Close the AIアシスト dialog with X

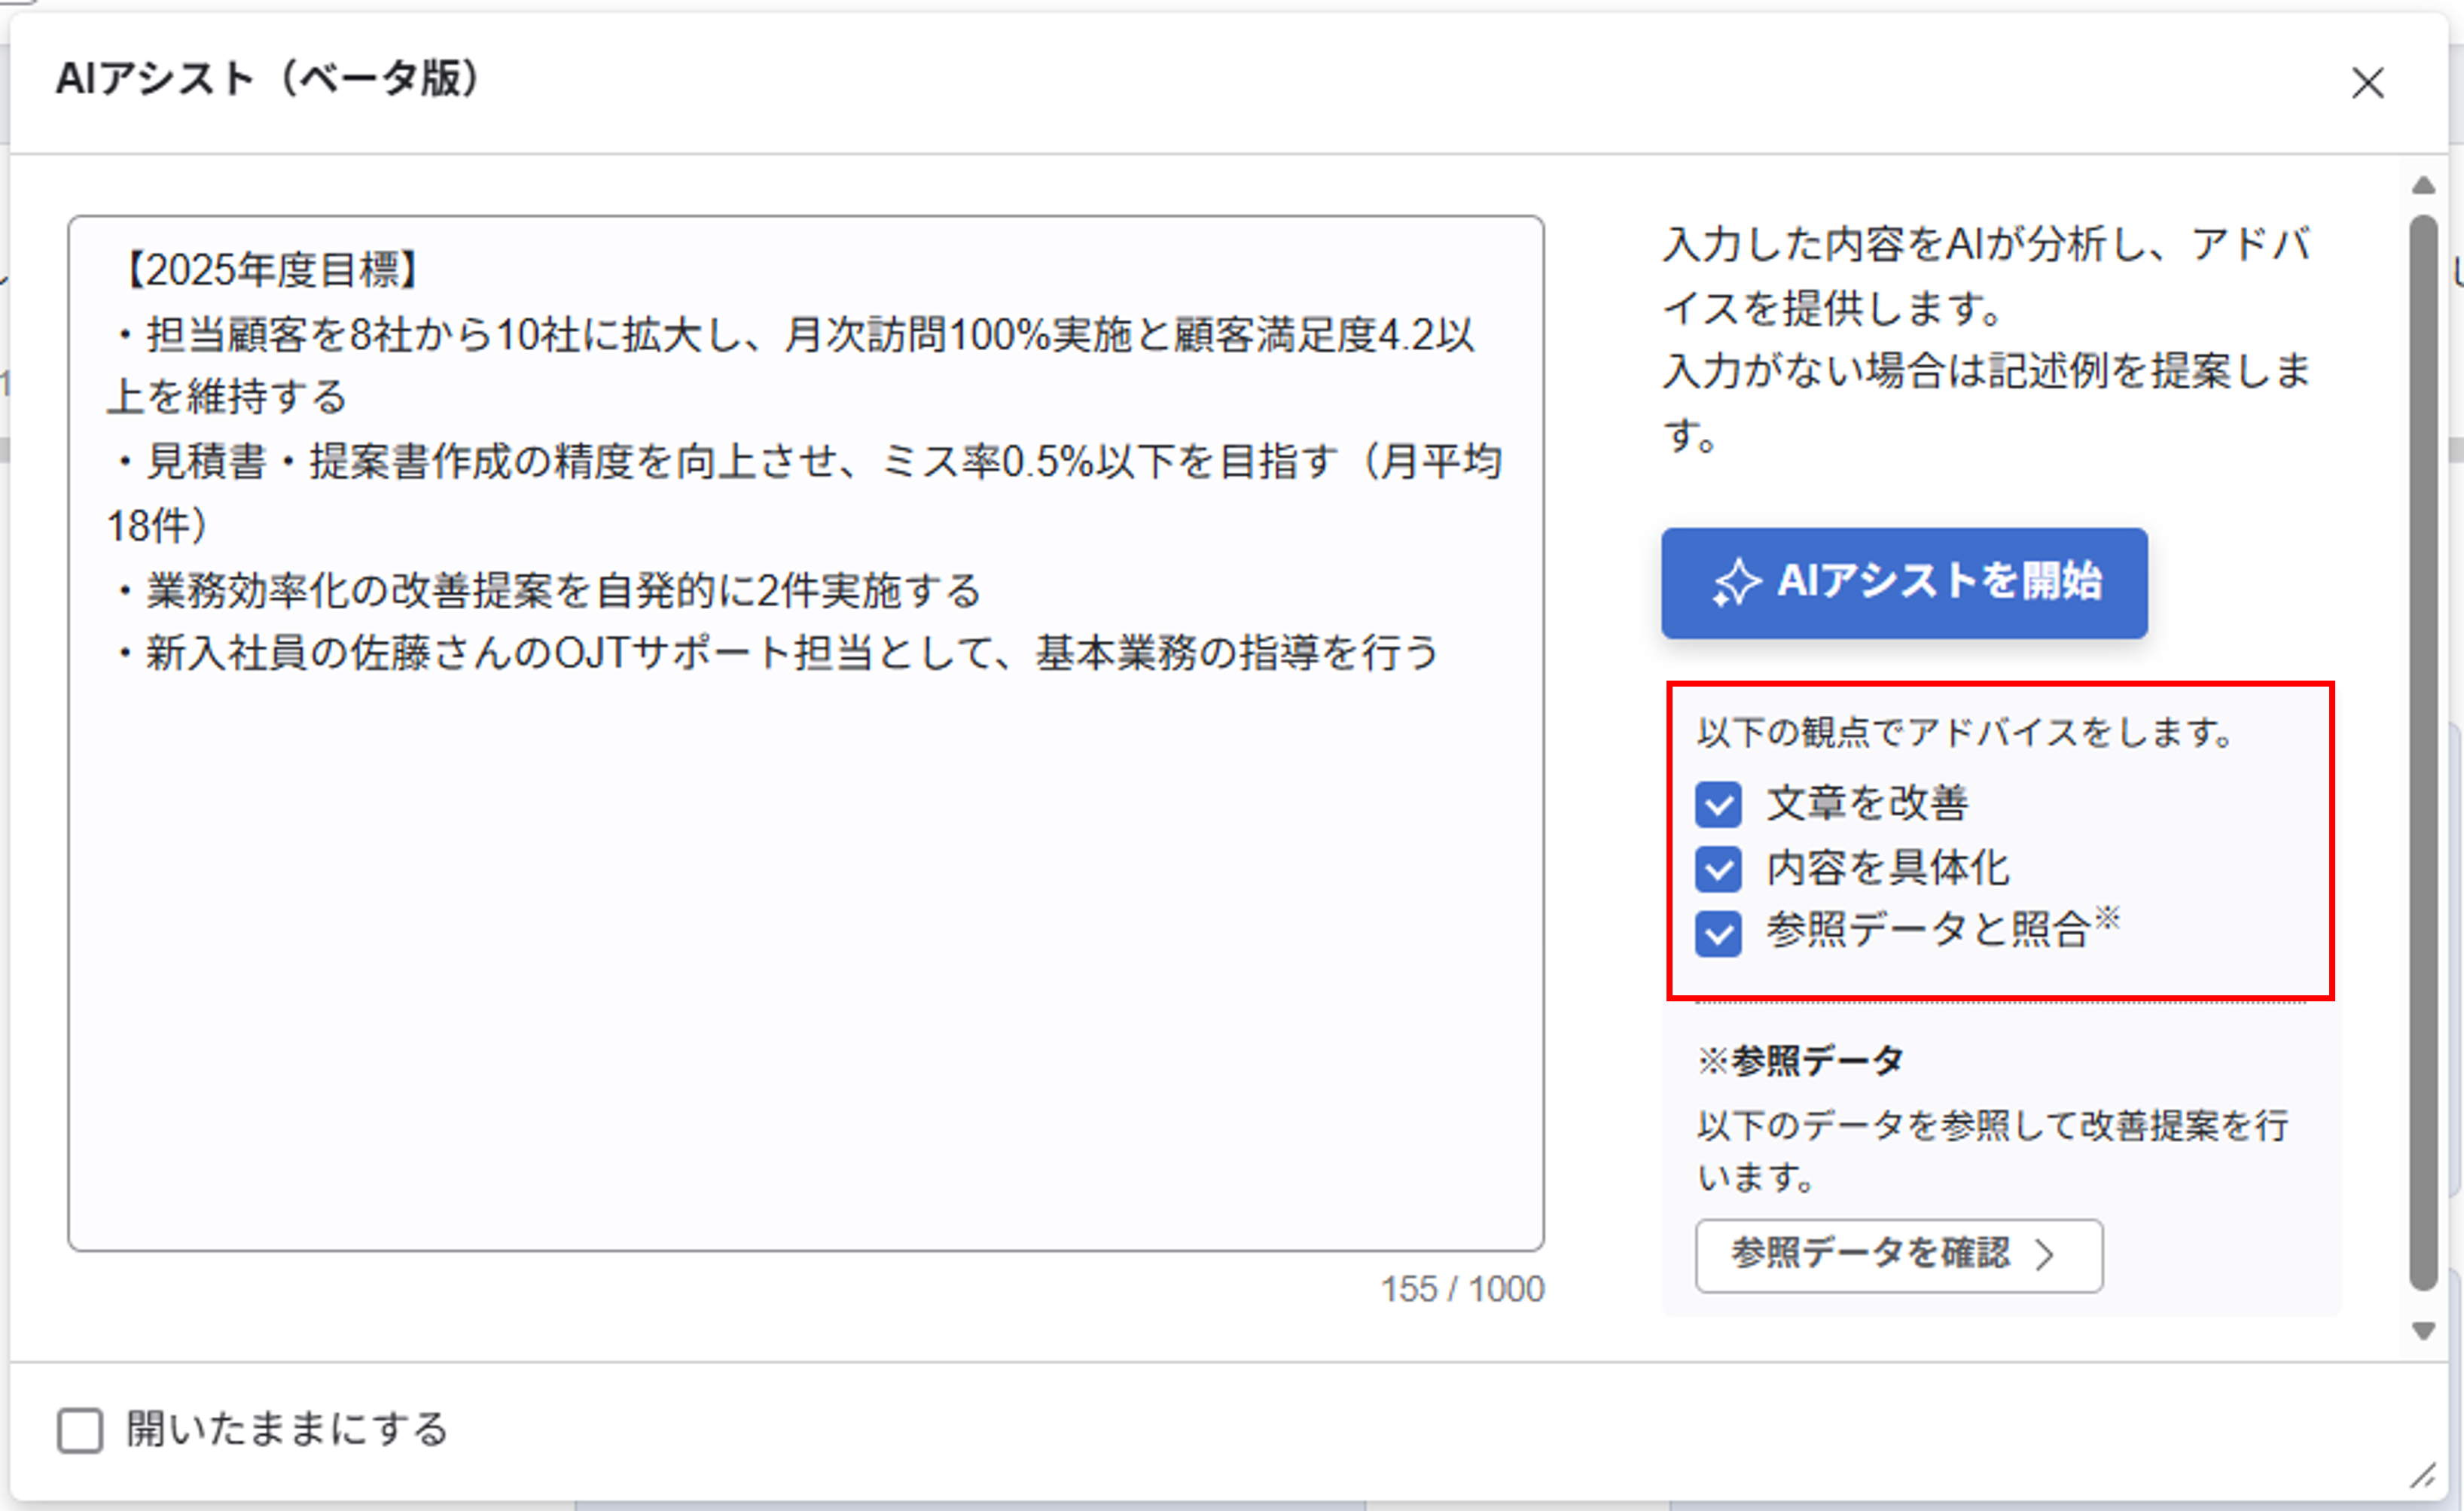2367,83
